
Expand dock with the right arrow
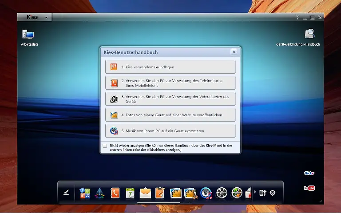pos(255,192)
